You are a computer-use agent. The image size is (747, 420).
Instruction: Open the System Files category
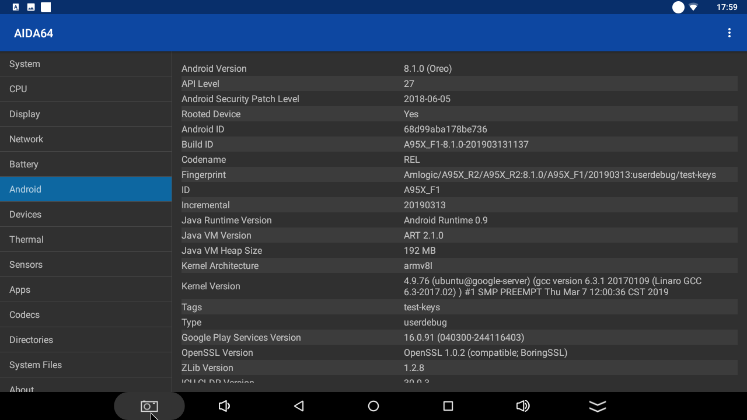86,365
